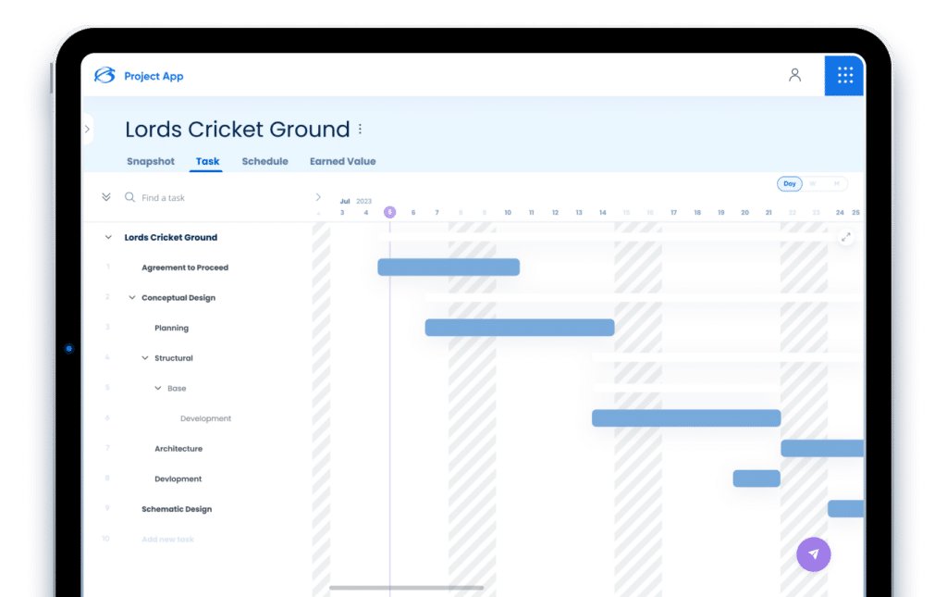The height and width of the screenshot is (597, 947).
Task: Click the magnifier search icon
Action: click(x=129, y=197)
